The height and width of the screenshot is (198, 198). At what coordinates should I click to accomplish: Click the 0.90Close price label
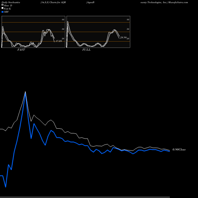click(x=179, y=149)
